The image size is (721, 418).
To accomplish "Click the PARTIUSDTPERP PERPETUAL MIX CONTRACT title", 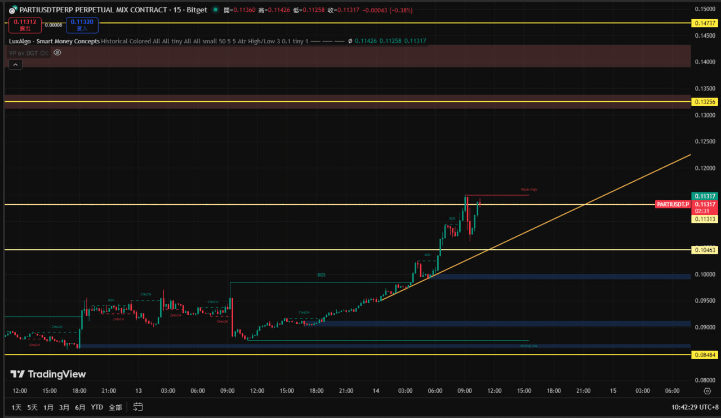I will pos(93,10).
